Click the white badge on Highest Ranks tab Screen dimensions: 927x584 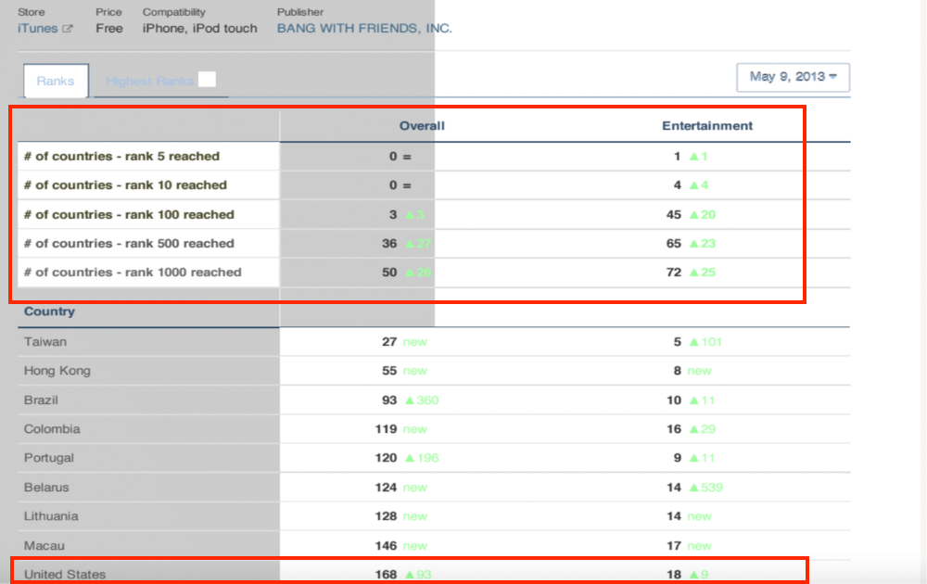point(207,80)
